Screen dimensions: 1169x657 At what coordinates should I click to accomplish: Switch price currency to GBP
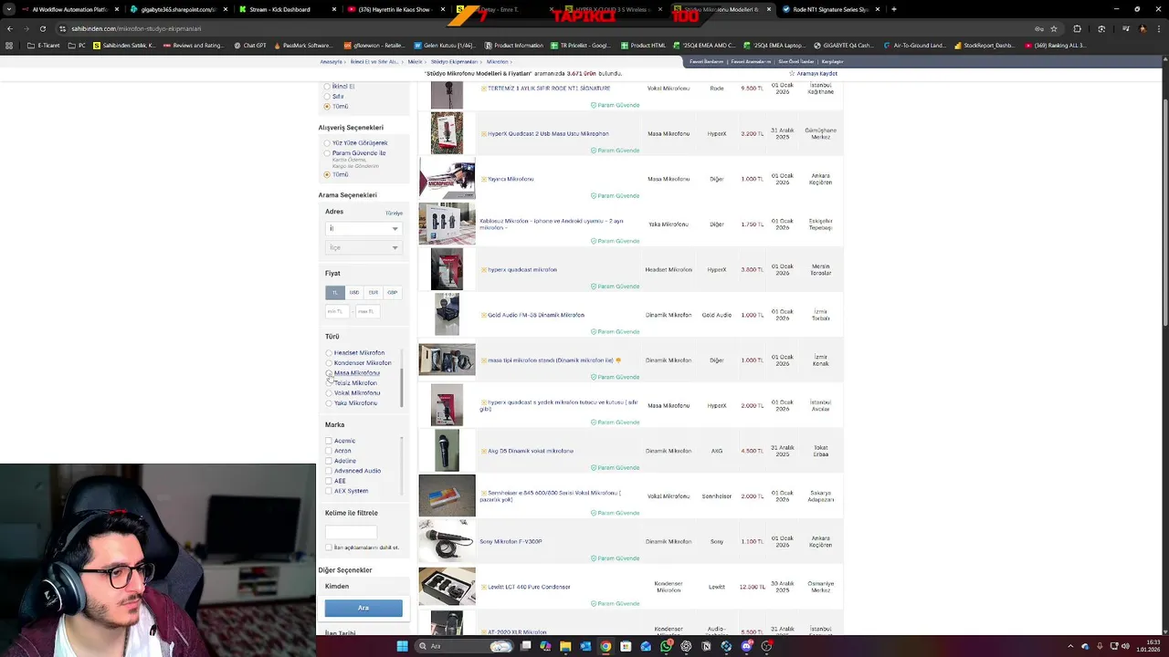tap(392, 293)
